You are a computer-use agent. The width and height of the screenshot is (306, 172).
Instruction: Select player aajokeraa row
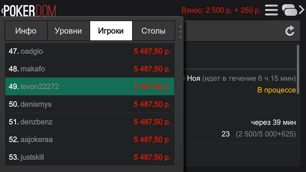(x=90, y=139)
